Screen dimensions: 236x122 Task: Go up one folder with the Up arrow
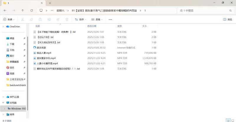click(x=23, y=10)
